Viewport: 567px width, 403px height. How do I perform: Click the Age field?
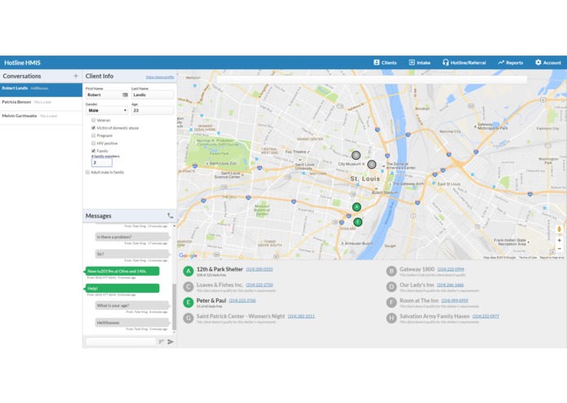(153, 110)
